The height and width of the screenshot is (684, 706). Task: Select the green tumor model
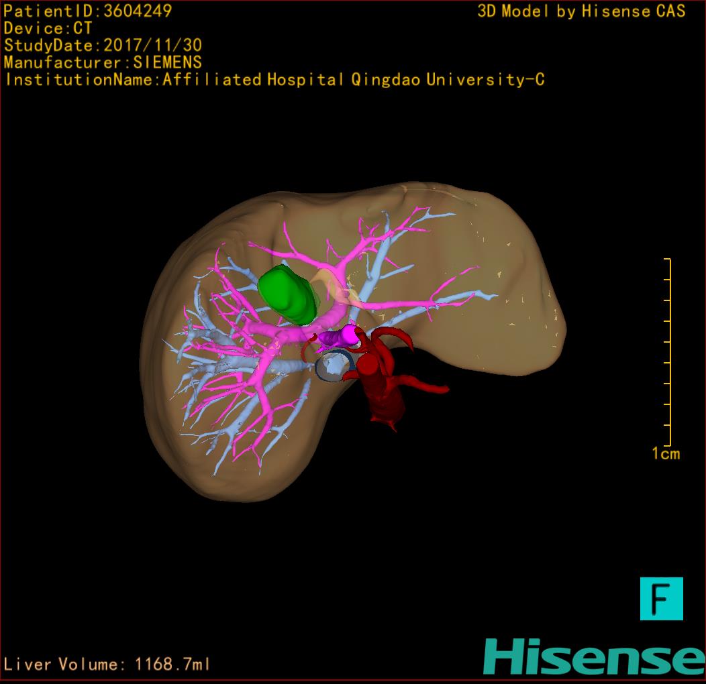[x=287, y=294]
